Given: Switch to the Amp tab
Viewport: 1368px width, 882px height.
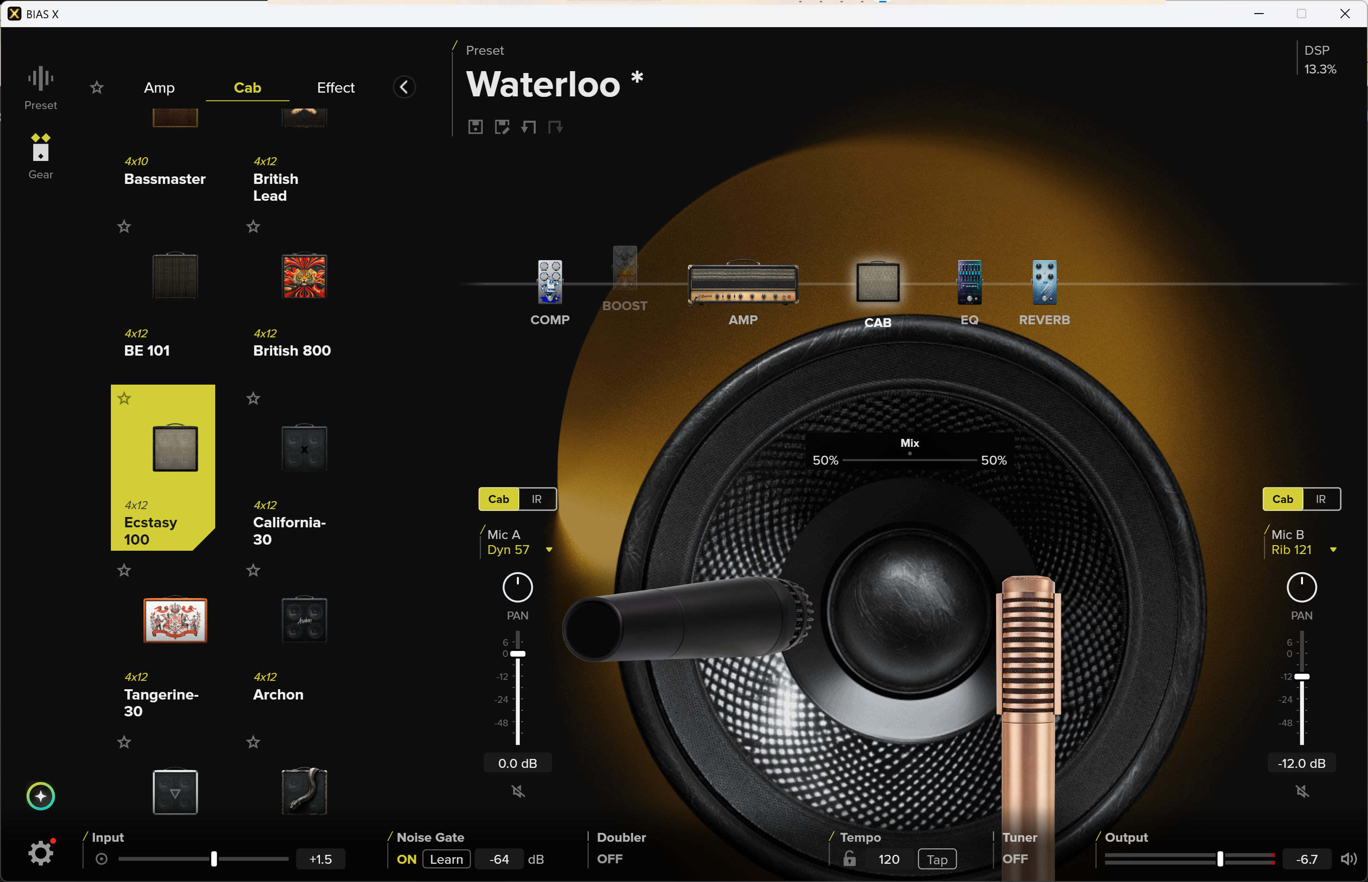Looking at the screenshot, I should click(159, 87).
